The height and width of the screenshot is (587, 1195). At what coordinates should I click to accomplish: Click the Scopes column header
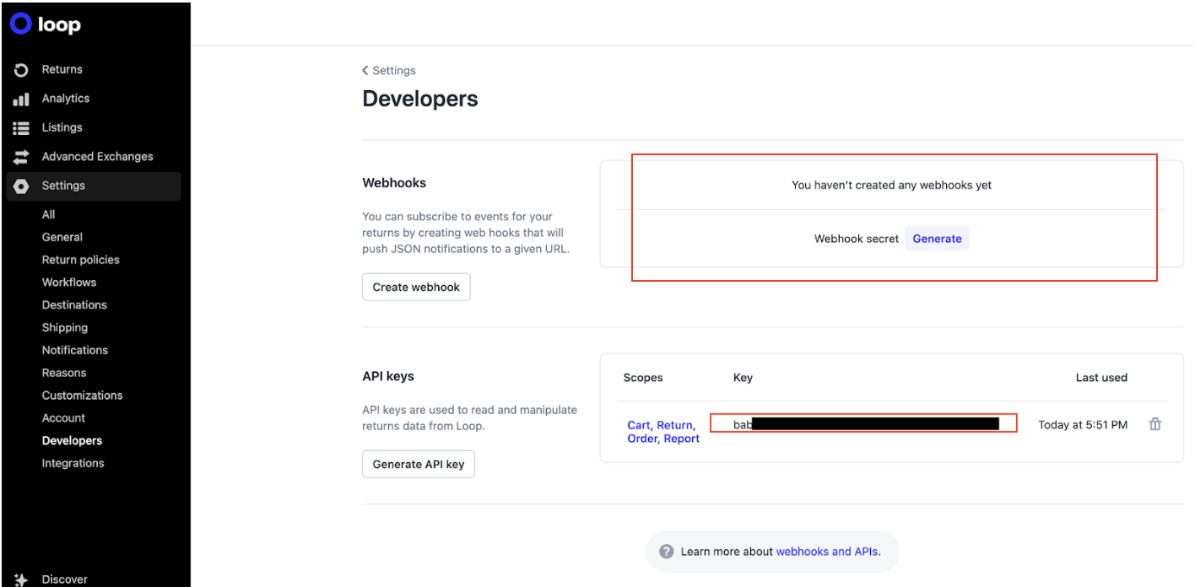(643, 378)
